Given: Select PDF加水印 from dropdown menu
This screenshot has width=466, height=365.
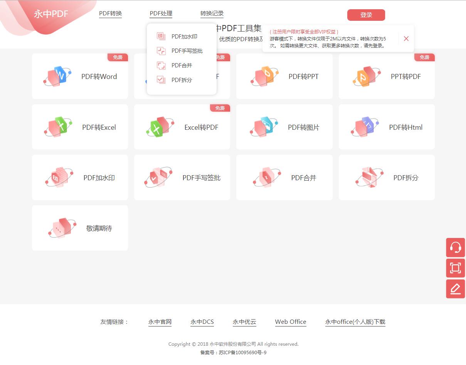Looking at the screenshot, I should coord(185,37).
